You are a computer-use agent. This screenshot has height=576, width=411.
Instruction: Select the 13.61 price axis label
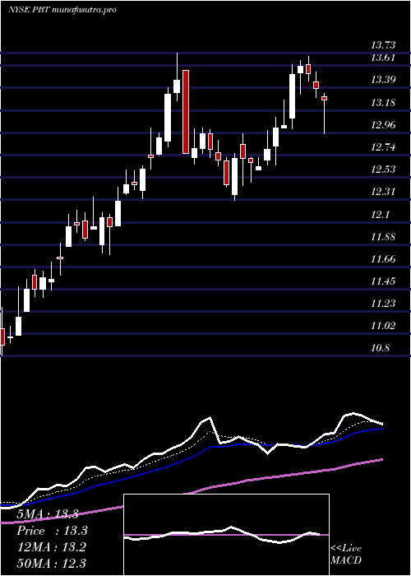point(383,58)
